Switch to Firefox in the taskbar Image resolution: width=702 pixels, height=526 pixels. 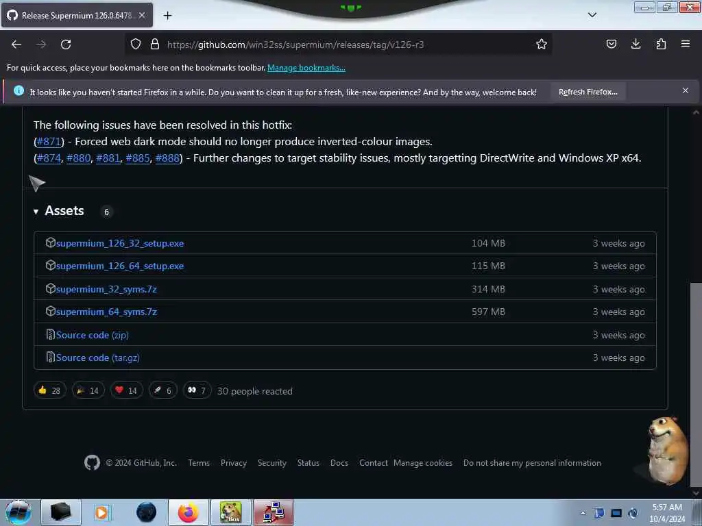point(188,512)
